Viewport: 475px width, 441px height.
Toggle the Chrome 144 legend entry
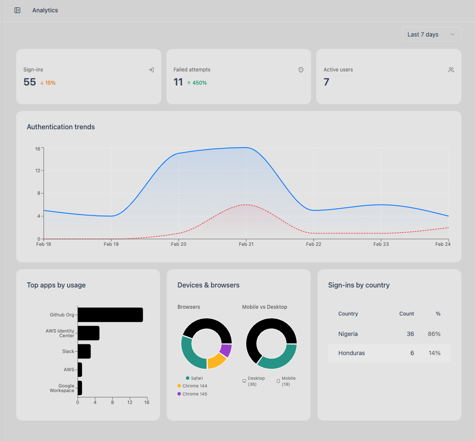tap(191, 386)
